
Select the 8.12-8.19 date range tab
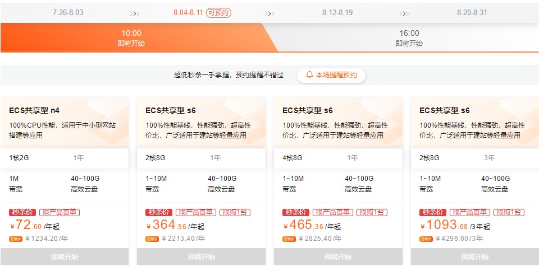[337, 13]
